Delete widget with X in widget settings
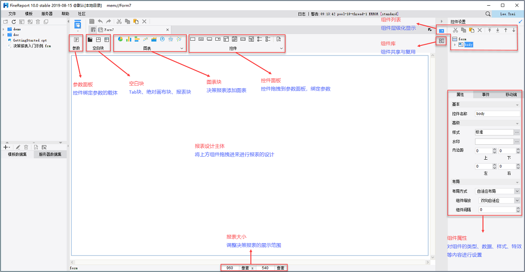 click(x=479, y=30)
